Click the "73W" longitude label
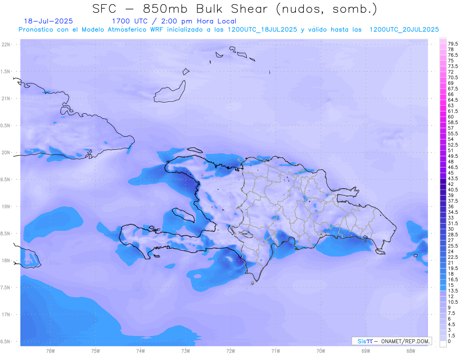Screen dimensions: 461x356 pyautogui.click(x=186, y=351)
